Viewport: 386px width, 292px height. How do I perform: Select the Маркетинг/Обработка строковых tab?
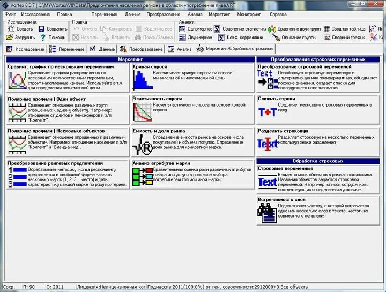tap(235, 49)
